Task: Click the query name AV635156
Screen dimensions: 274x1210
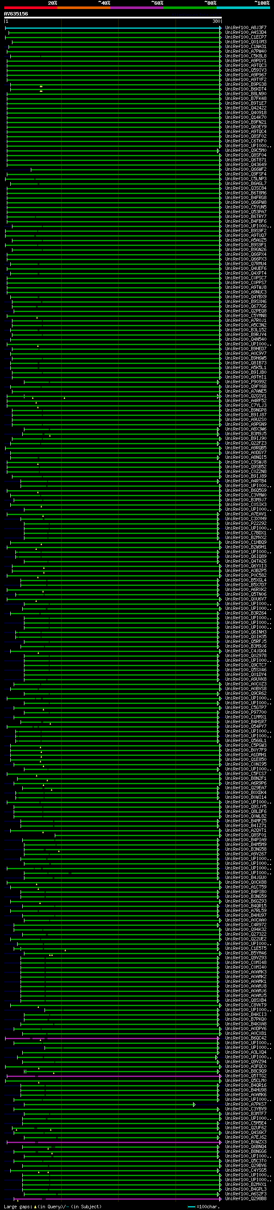Action: [16, 14]
